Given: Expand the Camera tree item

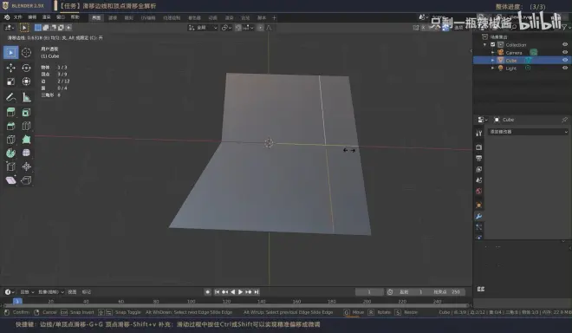Looking at the screenshot, I should pyautogui.click(x=493, y=53).
